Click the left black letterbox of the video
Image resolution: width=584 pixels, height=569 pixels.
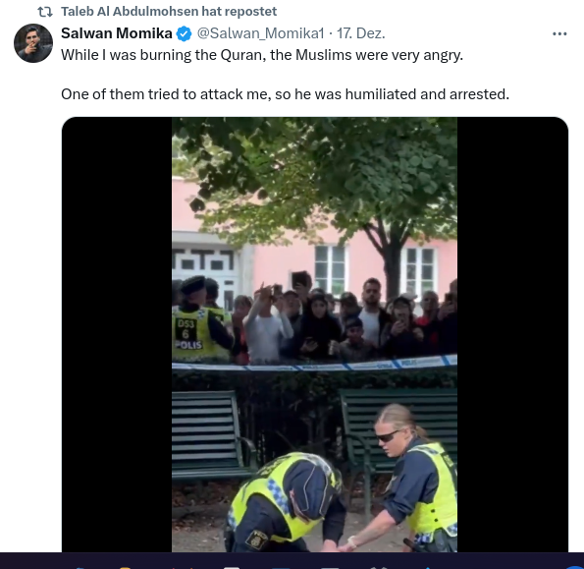point(117,334)
